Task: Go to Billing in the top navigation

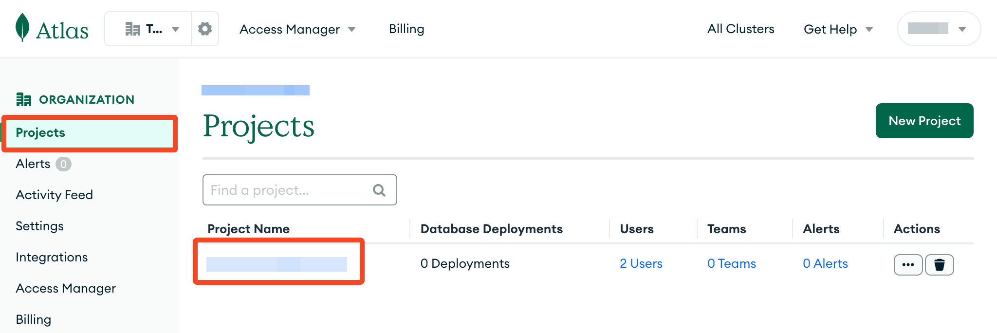Action: pyautogui.click(x=406, y=29)
